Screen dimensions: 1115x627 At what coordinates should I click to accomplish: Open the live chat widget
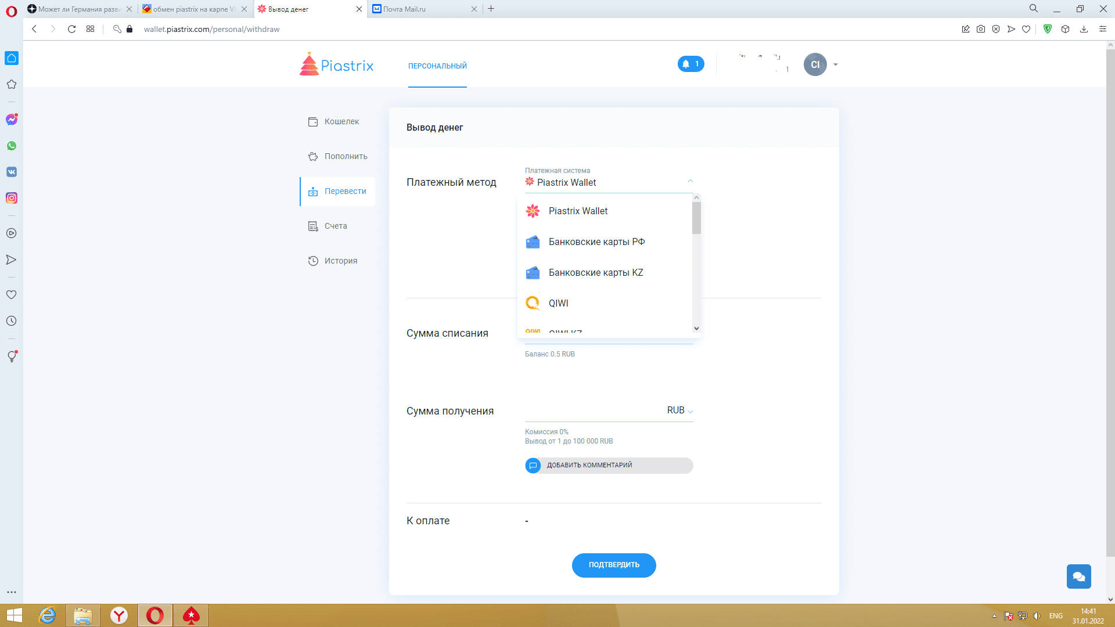pos(1078,576)
